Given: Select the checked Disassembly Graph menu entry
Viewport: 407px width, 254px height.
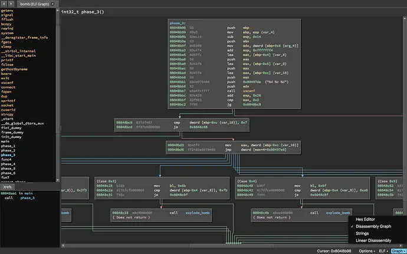Looking at the screenshot, I should (x=373, y=226).
